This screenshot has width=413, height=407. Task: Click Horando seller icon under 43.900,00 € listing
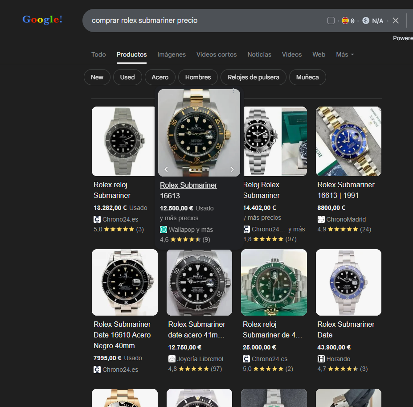tap(321, 359)
